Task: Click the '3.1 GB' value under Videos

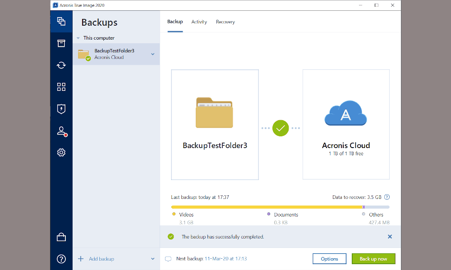Action: coord(186,222)
